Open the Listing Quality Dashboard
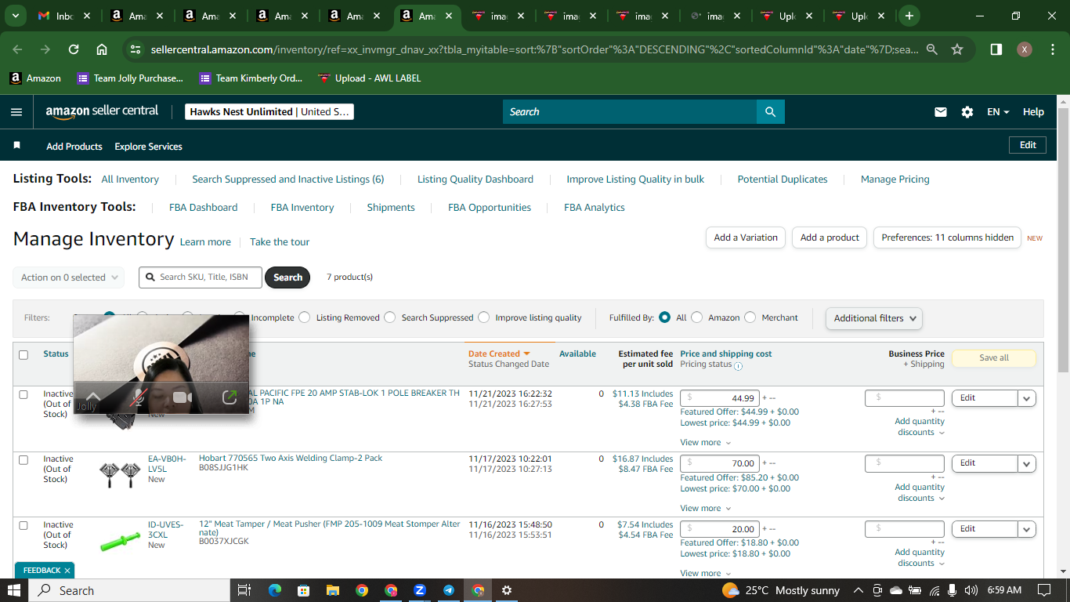This screenshot has height=602, width=1070. tap(475, 180)
